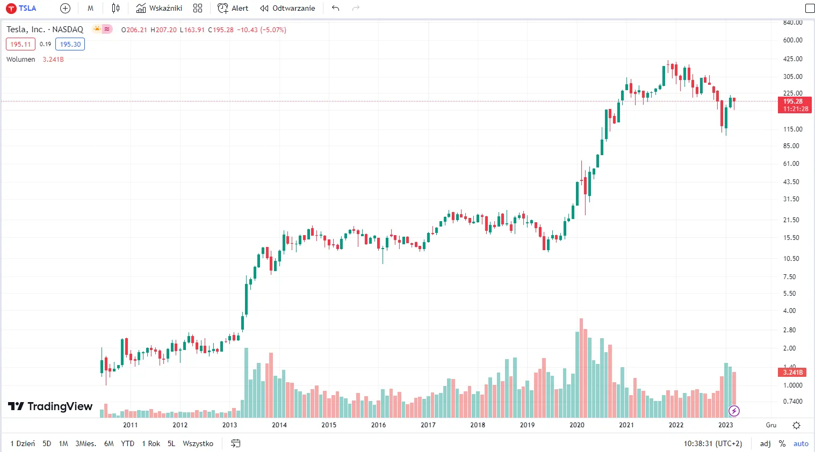Open chart settings gear icon
Image resolution: width=815 pixels, height=452 pixels.
click(797, 425)
